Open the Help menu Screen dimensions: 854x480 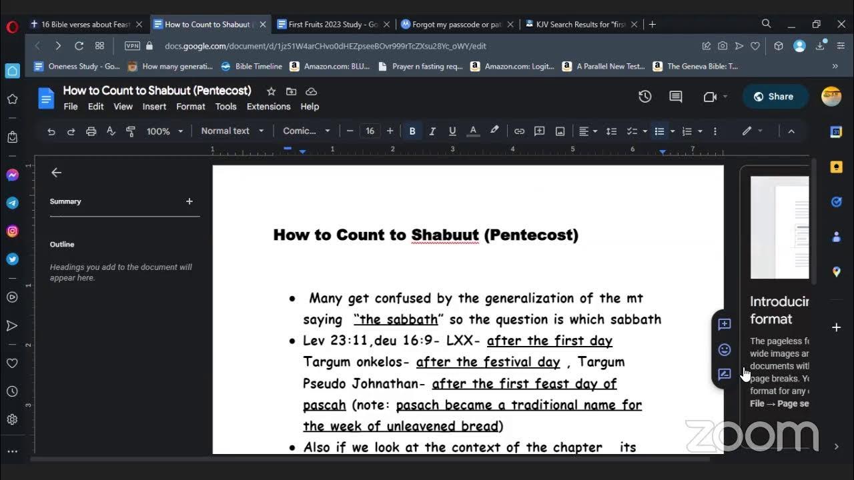(310, 107)
